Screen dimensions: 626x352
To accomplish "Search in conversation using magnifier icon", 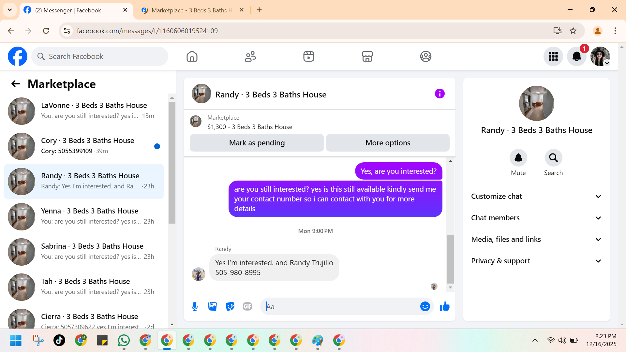I will tap(554, 158).
